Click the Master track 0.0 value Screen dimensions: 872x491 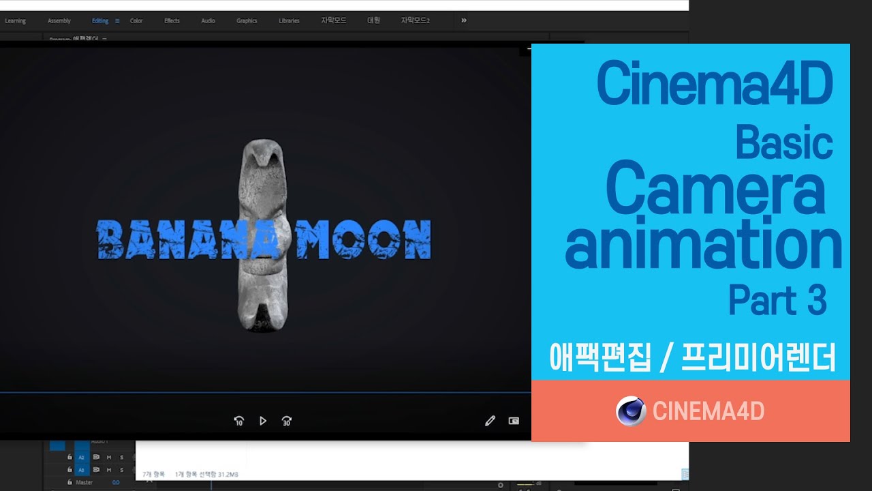tap(116, 482)
